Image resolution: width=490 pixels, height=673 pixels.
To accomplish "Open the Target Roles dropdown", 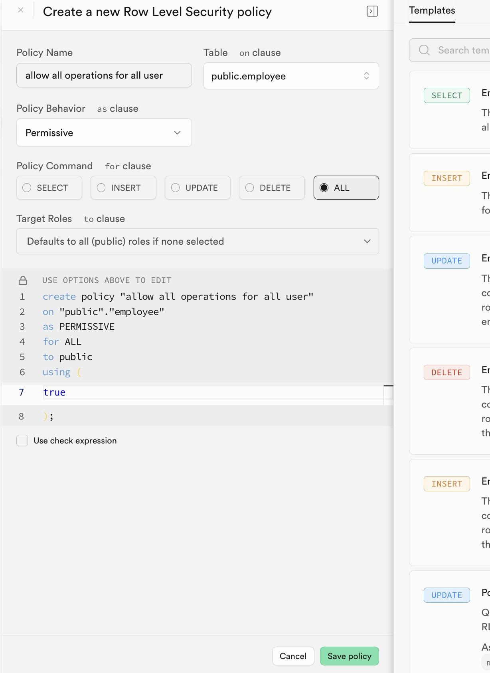I will click(x=198, y=241).
